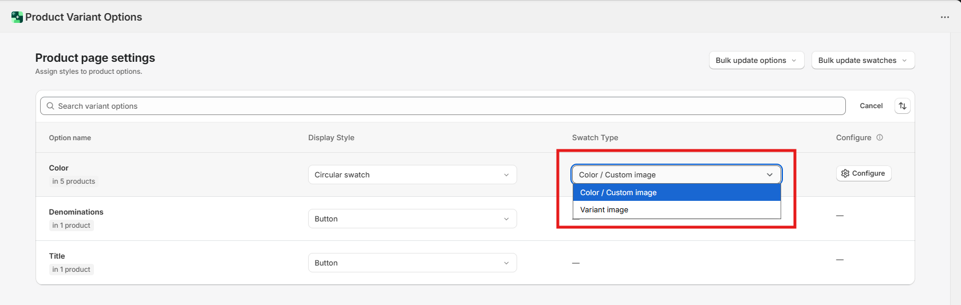
Task: Open Title display style Button dropdown
Action: coord(412,263)
